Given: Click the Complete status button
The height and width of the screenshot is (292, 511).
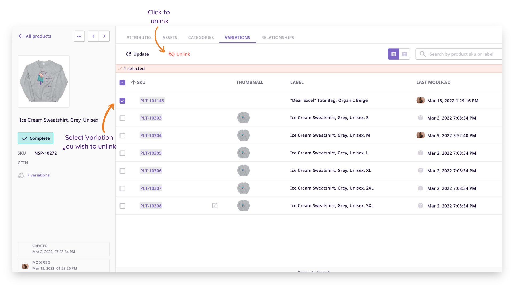Looking at the screenshot, I should pos(35,138).
